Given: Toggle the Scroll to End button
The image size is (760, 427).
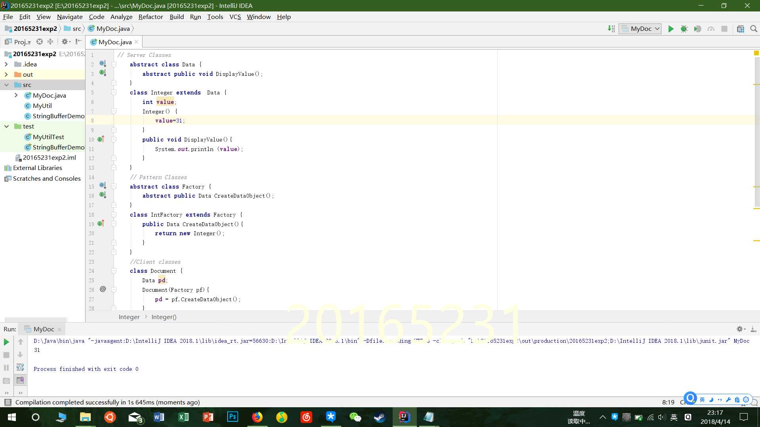Looking at the screenshot, I should pyautogui.click(x=21, y=380).
